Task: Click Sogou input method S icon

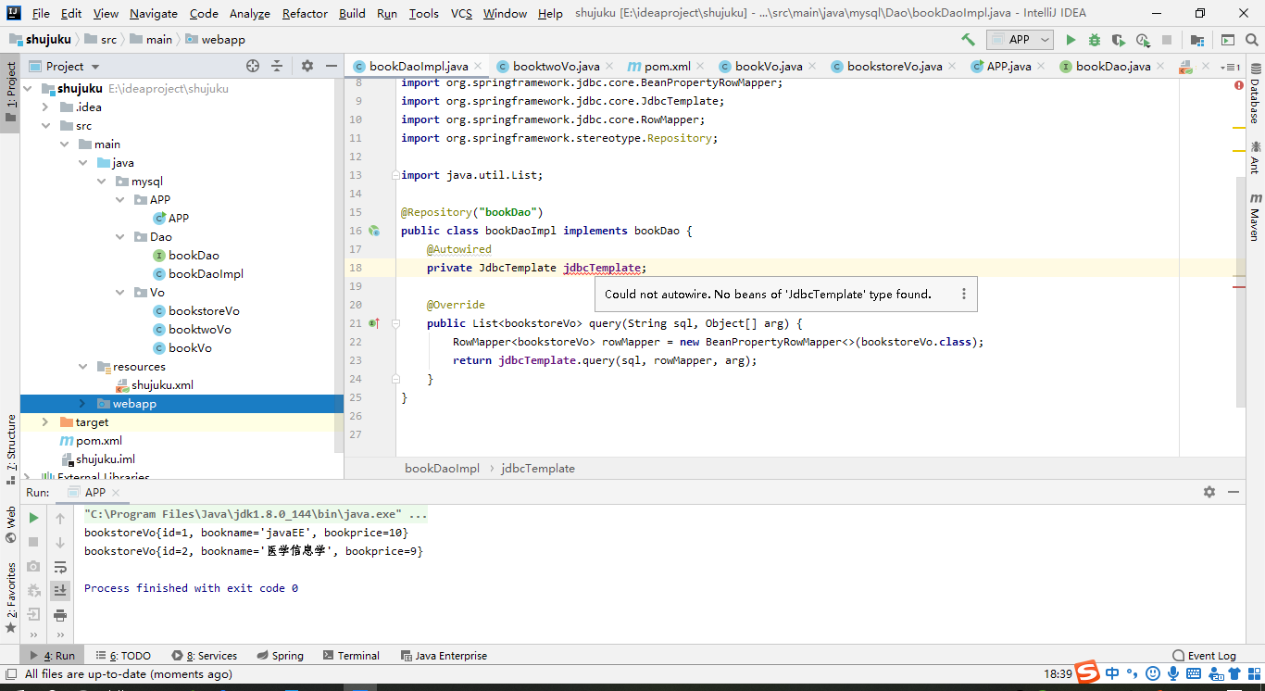Action: tap(1087, 673)
